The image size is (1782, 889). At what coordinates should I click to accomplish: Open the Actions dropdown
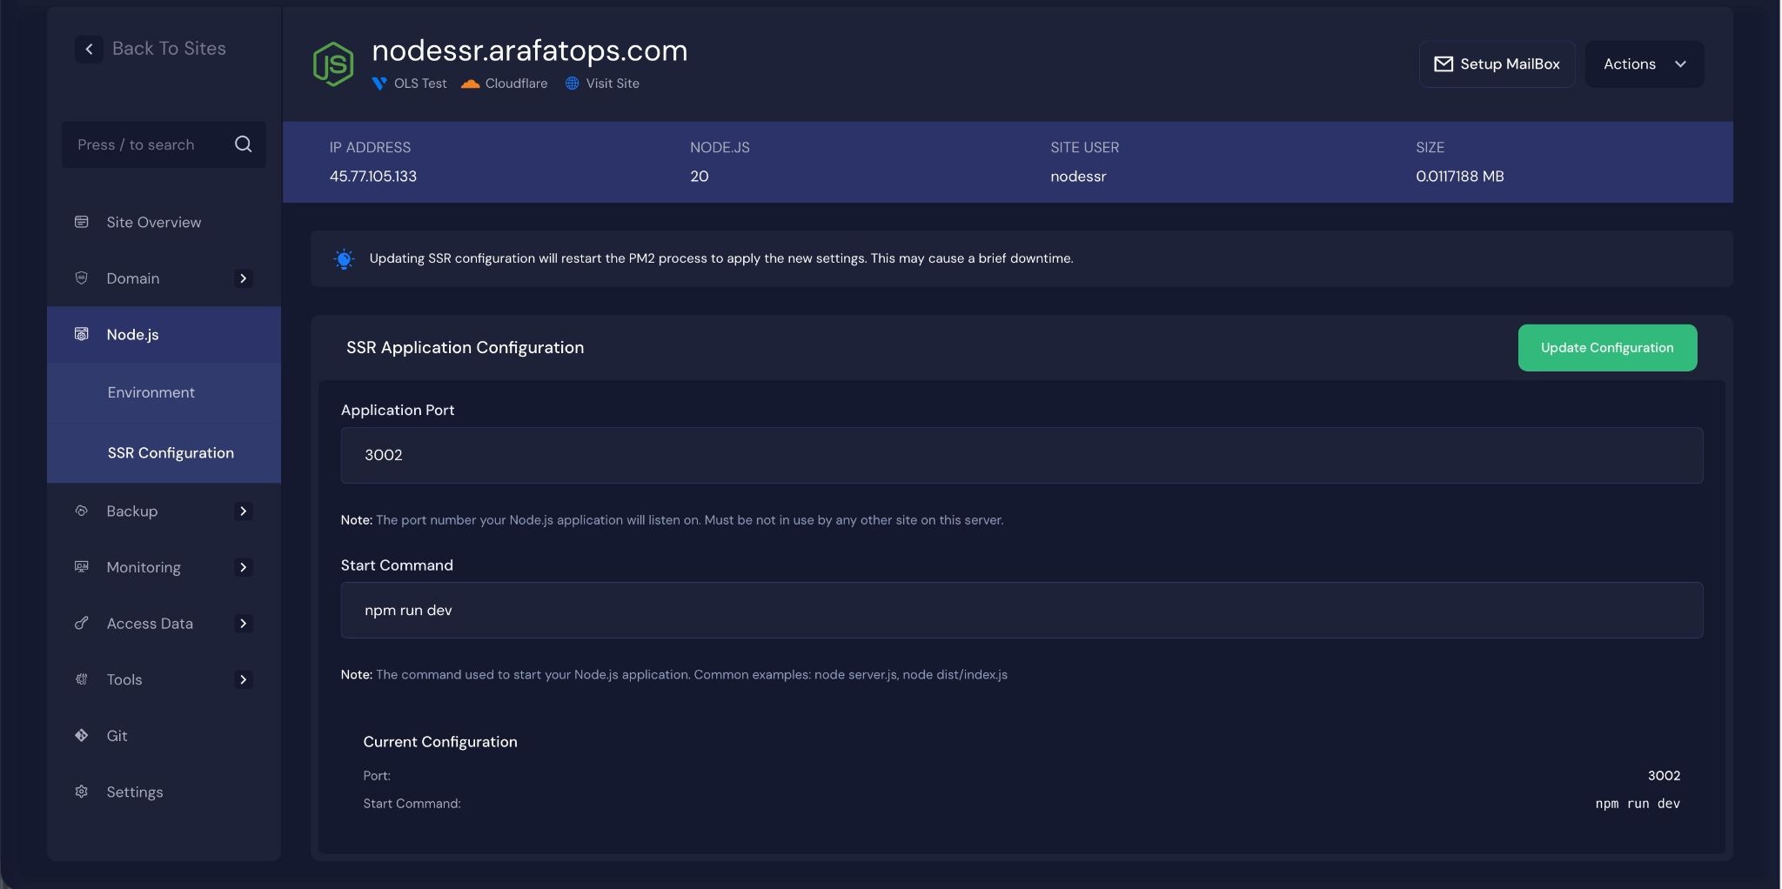(1644, 64)
